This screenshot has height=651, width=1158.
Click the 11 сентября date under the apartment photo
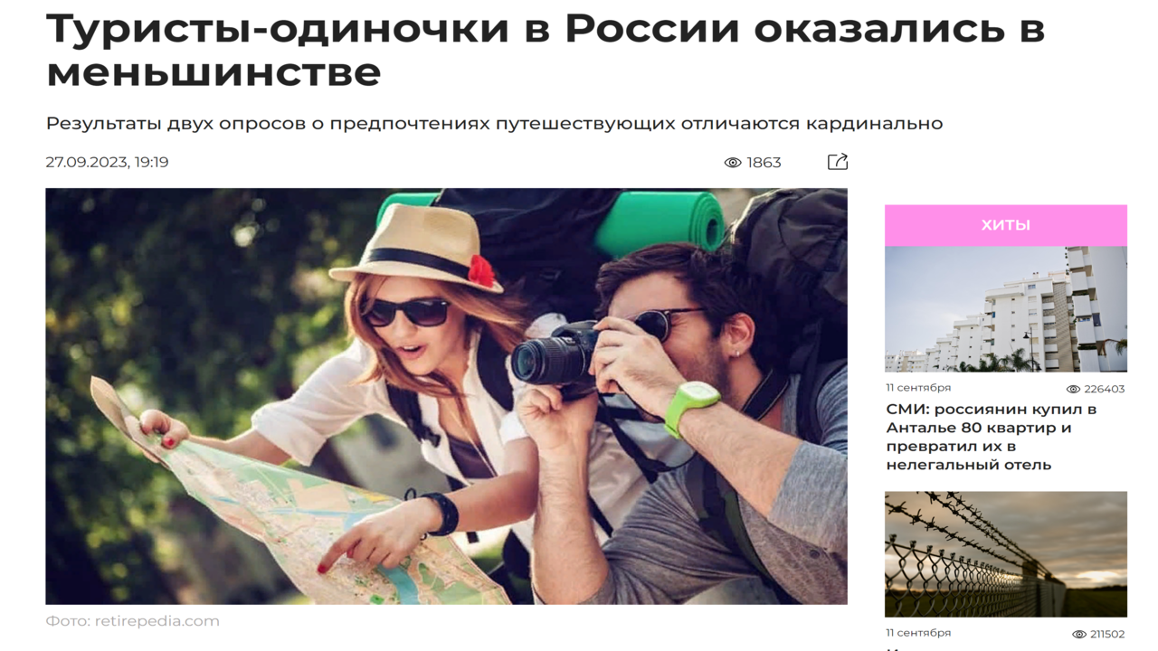click(x=918, y=388)
